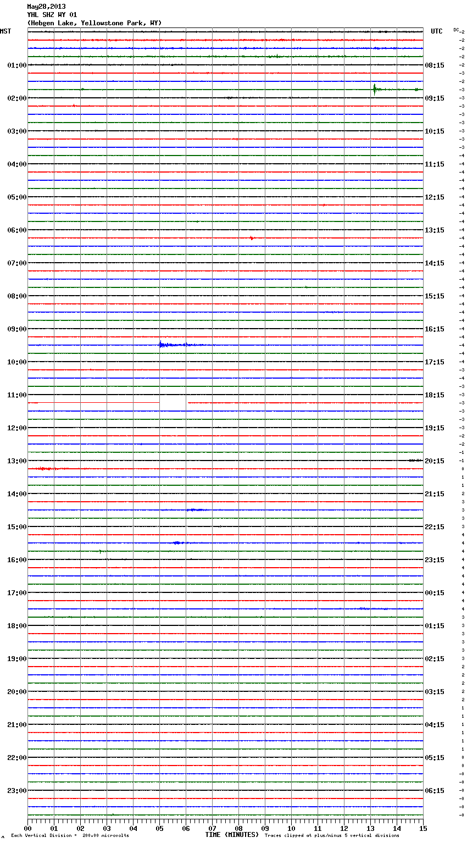Click the red blip on the 06:15 trace
This screenshot has width=467, height=843.
[x=252, y=238]
